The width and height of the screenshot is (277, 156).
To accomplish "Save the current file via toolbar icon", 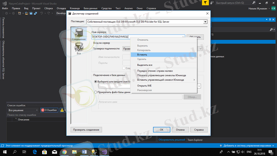I will pyautogui.click(x=31, y=13).
